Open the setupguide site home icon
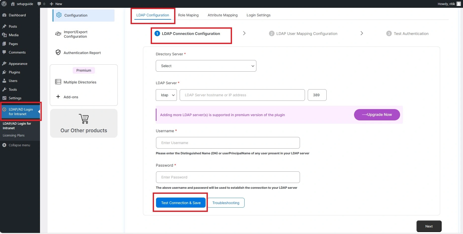 [13, 4]
